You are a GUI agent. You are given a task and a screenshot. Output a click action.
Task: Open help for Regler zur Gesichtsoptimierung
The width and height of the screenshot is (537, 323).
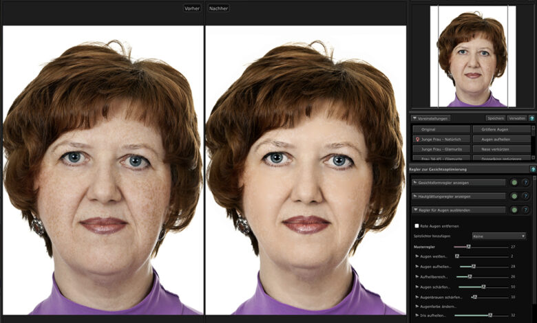533,169
